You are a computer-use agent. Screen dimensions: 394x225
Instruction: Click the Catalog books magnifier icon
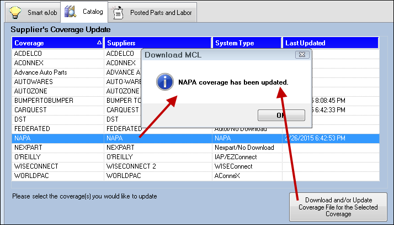coord(71,12)
